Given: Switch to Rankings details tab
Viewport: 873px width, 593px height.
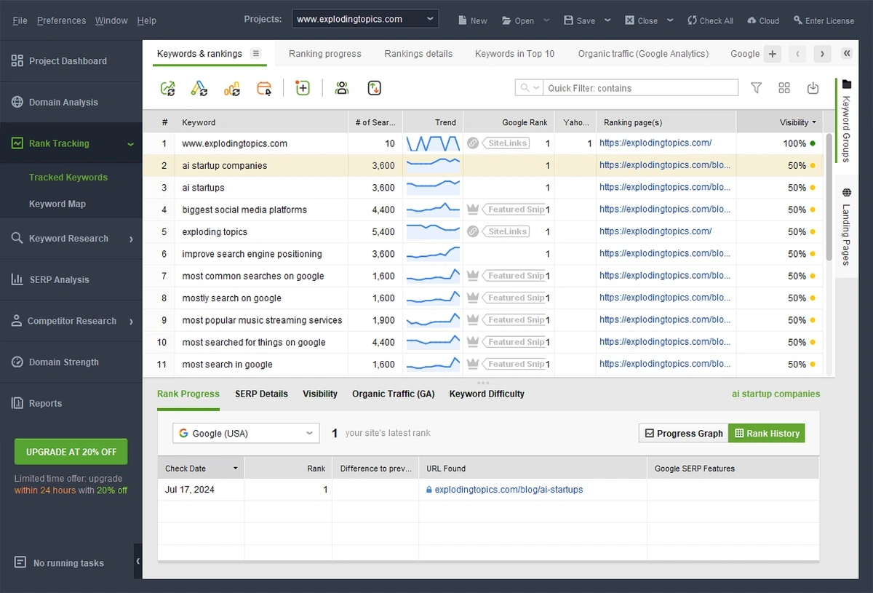Looking at the screenshot, I should (418, 54).
